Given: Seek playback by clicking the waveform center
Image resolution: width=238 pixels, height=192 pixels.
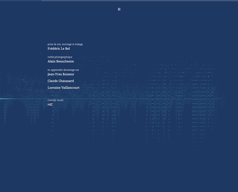Looking at the screenshot, I should pos(119,98).
